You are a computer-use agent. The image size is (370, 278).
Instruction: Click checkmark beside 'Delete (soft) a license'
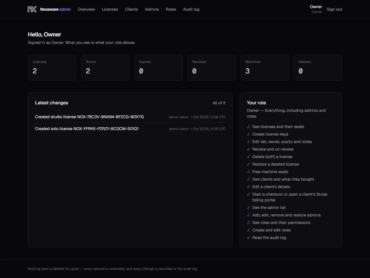pyautogui.click(x=248, y=157)
